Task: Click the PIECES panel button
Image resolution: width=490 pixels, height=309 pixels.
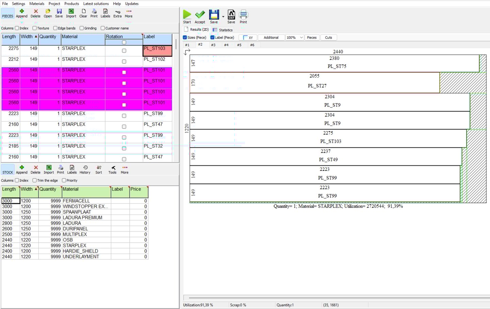Action: point(7,13)
